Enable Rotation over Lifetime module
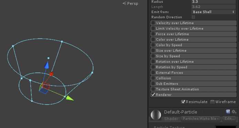This screenshot has height=128, width=239. 153,62
